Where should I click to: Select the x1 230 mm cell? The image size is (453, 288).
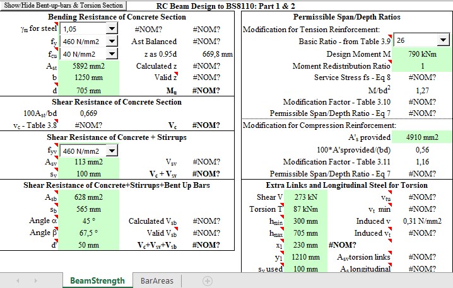[305, 245]
